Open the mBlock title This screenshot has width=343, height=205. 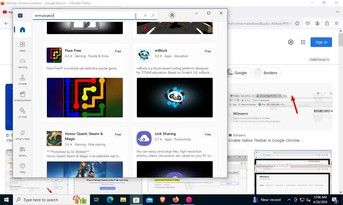click(161, 50)
